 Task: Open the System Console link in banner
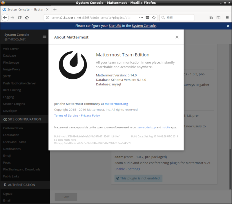(x=144, y=26)
